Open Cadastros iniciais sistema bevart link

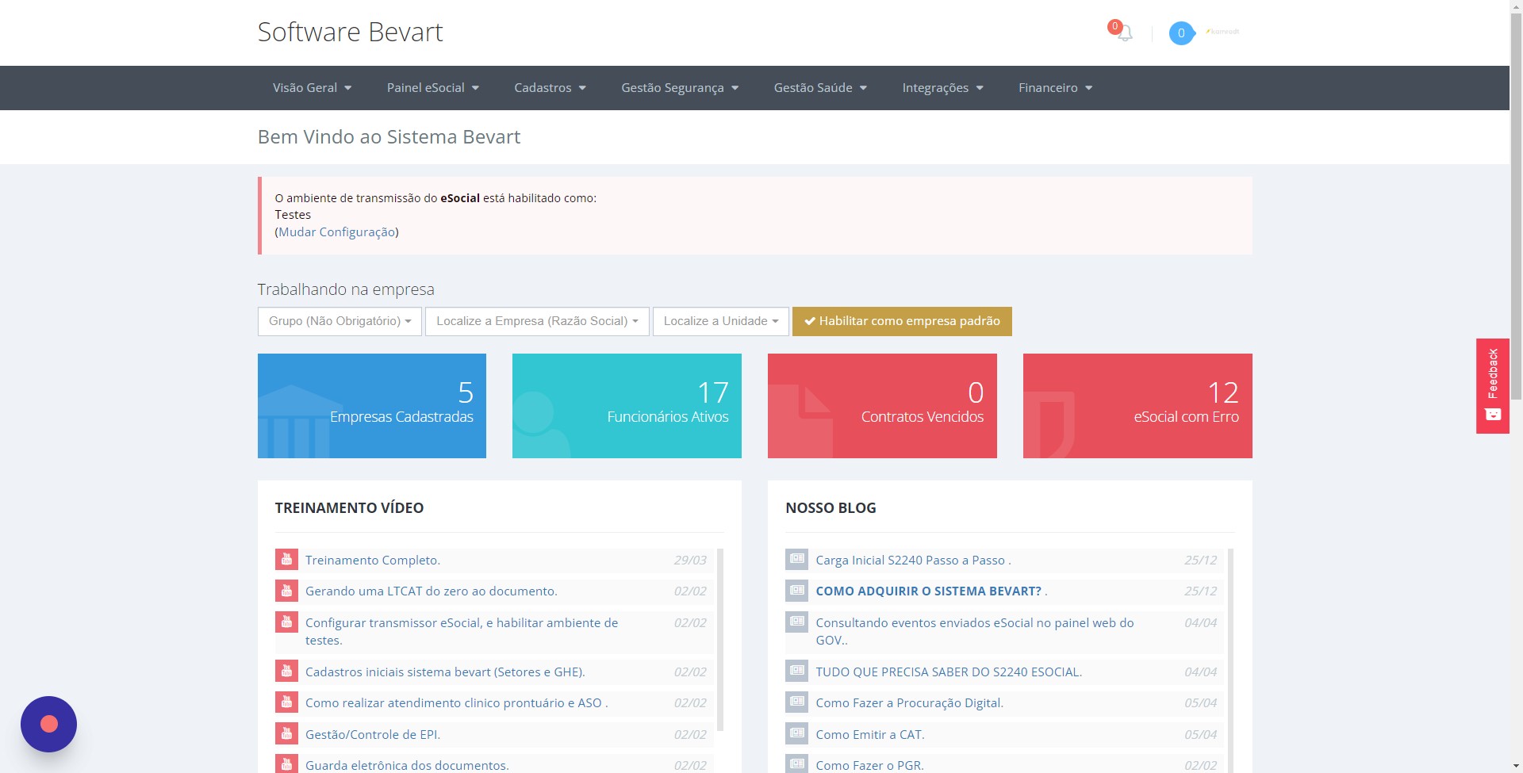tap(445, 672)
